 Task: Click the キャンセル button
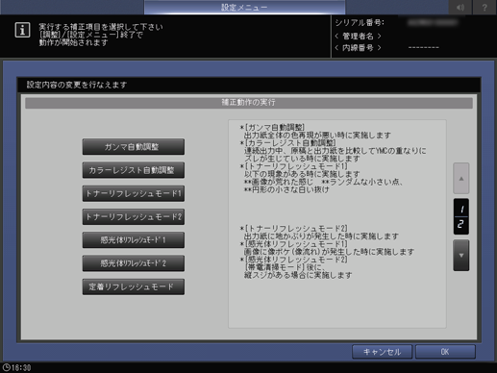coord(382,352)
